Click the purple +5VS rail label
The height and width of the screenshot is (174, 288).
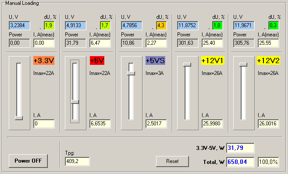[155, 60]
